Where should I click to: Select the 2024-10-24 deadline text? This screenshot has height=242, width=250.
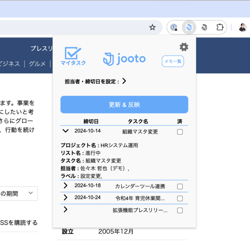click(x=88, y=197)
